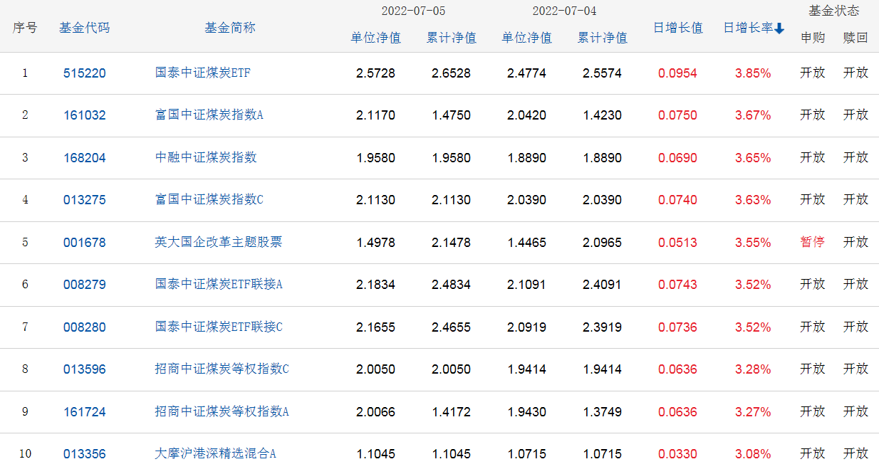Click unit net value 1.4978
This screenshot has width=879, height=474.
click(x=375, y=243)
